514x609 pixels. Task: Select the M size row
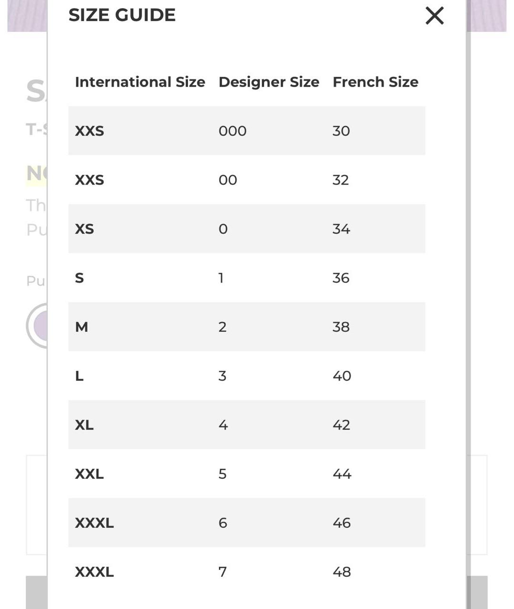pos(247,326)
